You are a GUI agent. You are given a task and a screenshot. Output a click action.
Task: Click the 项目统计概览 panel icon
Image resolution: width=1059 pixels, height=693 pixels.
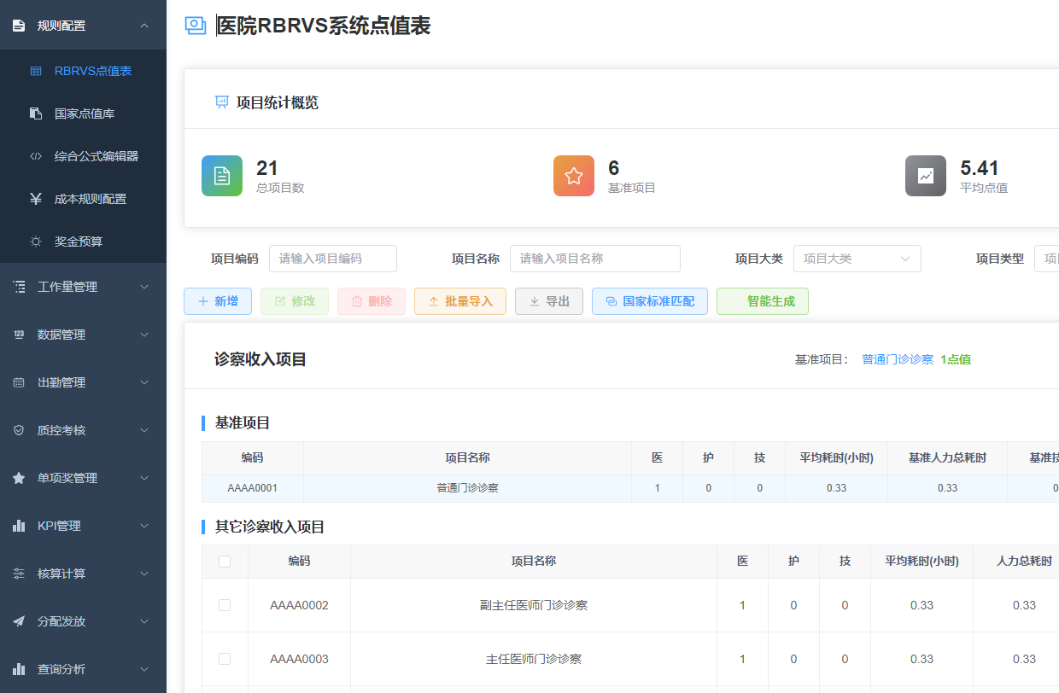point(222,102)
